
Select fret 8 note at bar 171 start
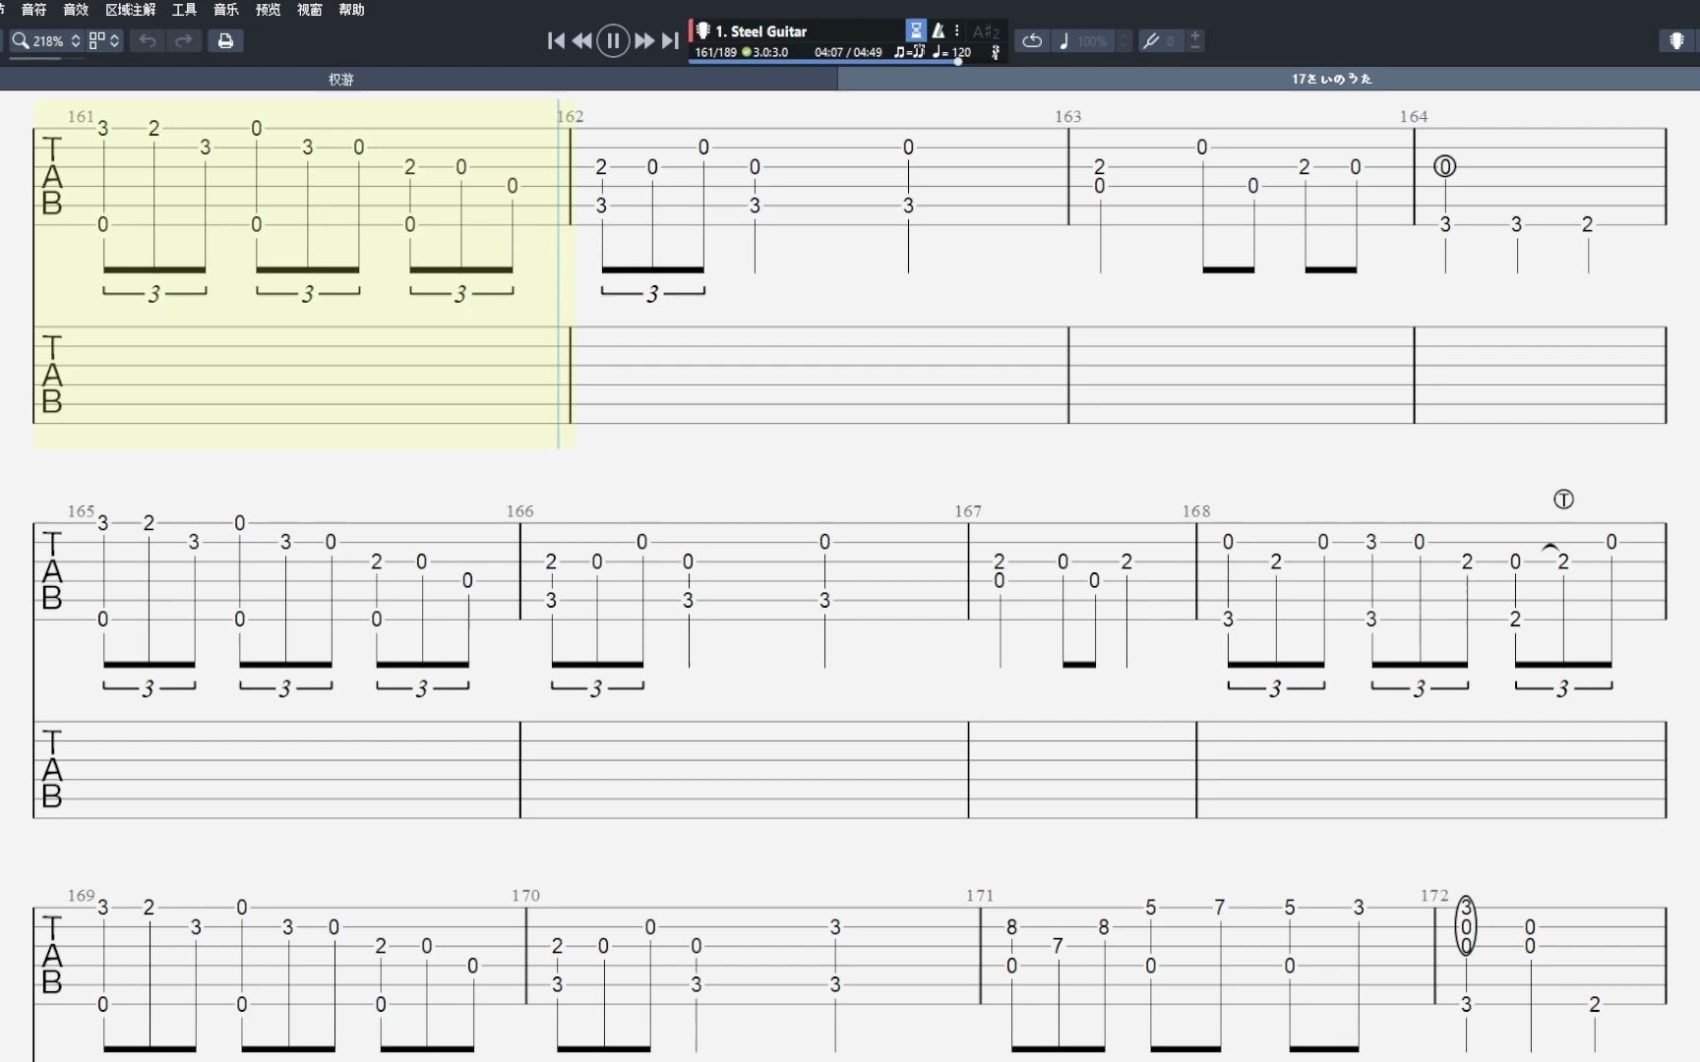[x=1011, y=926]
